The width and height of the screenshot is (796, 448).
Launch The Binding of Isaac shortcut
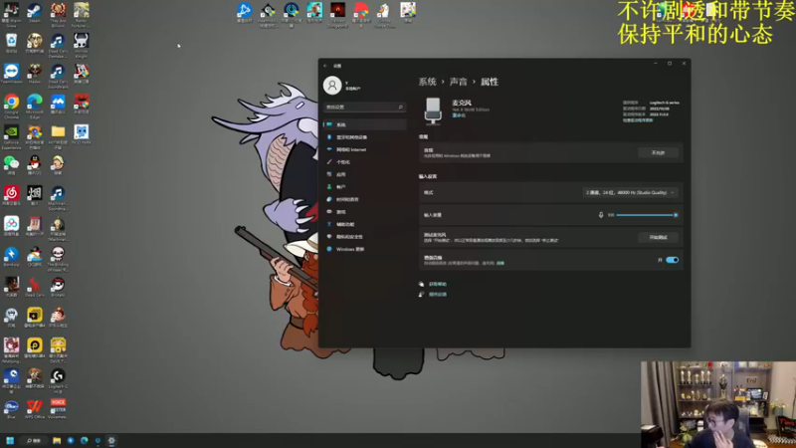tap(58, 258)
